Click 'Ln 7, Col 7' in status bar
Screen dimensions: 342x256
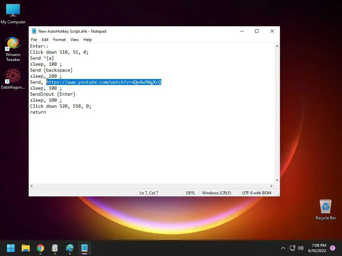click(x=149, y=193)
